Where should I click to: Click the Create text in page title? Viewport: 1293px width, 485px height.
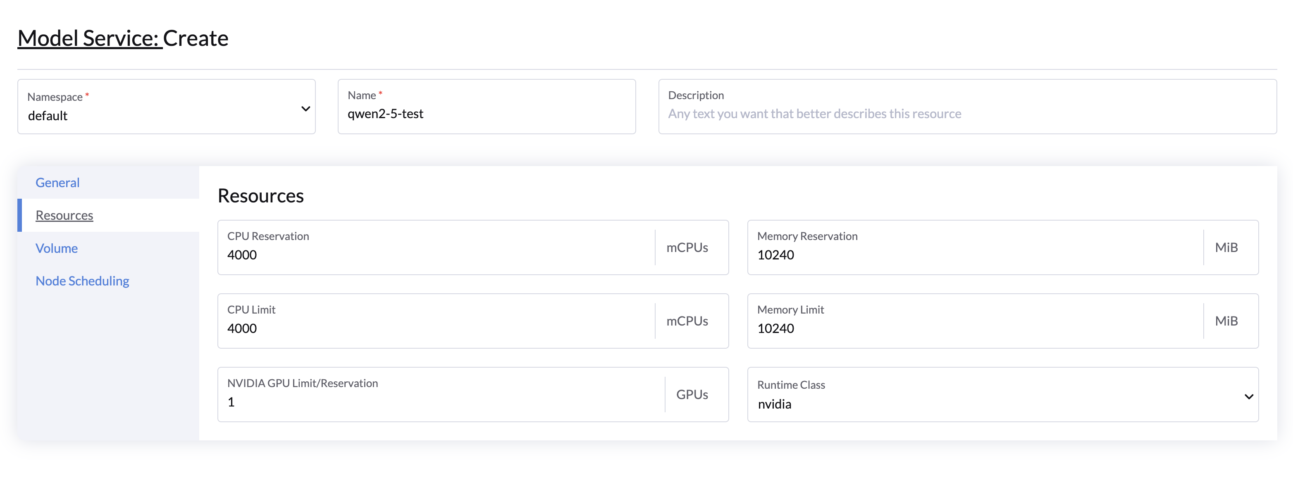coord(196,38)
